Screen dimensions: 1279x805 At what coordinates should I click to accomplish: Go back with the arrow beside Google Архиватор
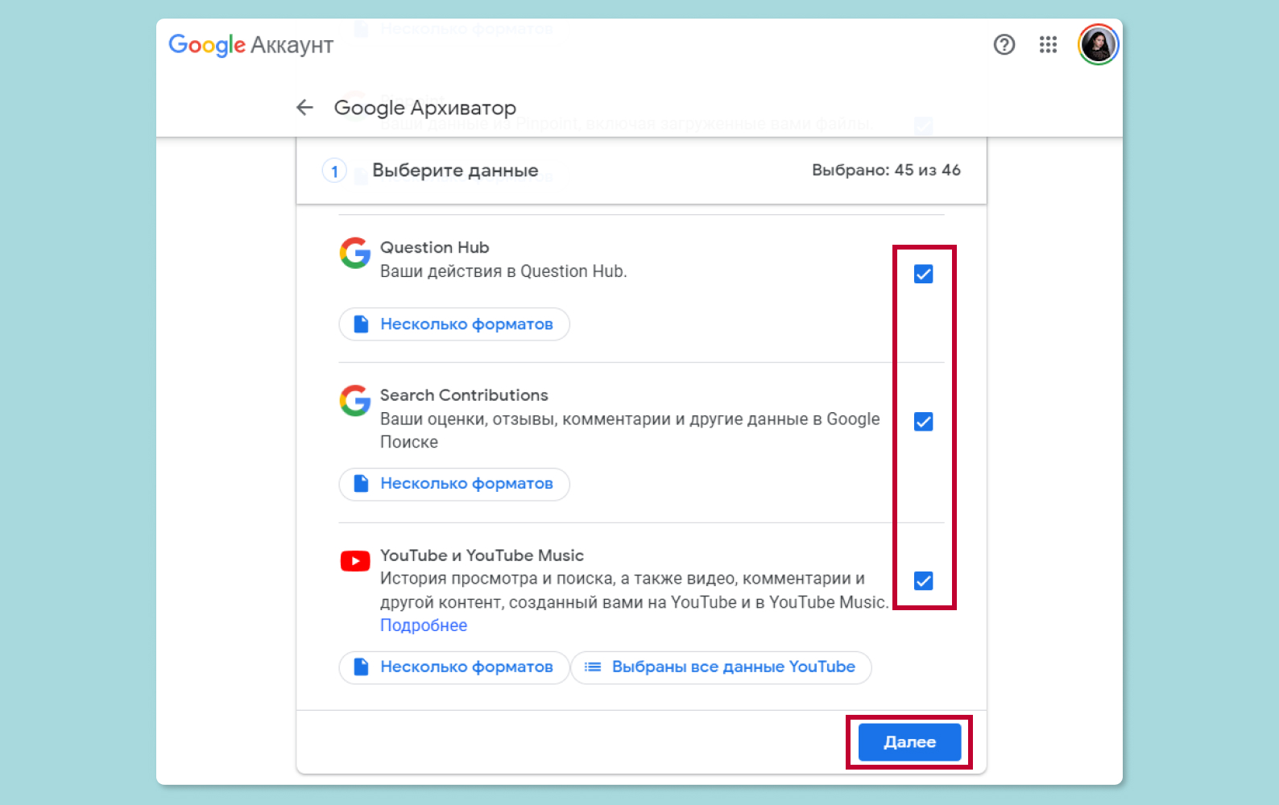tap(304, 107)
